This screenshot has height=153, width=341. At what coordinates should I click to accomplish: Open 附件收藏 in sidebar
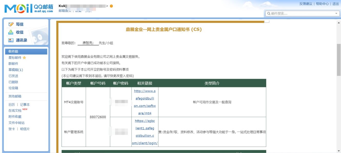click(15, 117)
